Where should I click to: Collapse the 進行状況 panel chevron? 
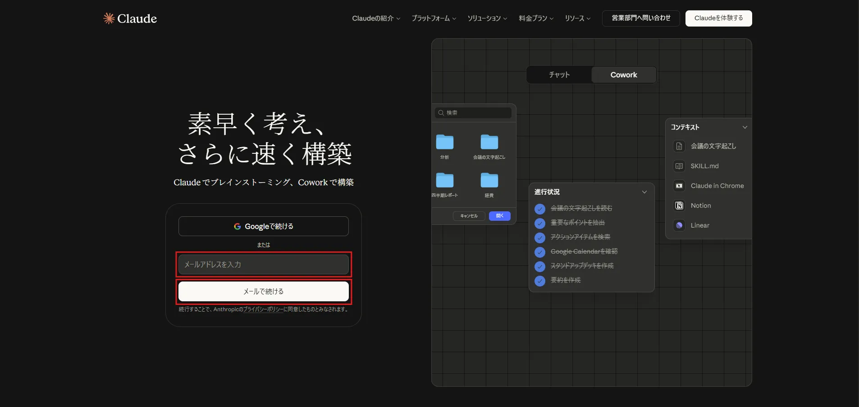644,192
